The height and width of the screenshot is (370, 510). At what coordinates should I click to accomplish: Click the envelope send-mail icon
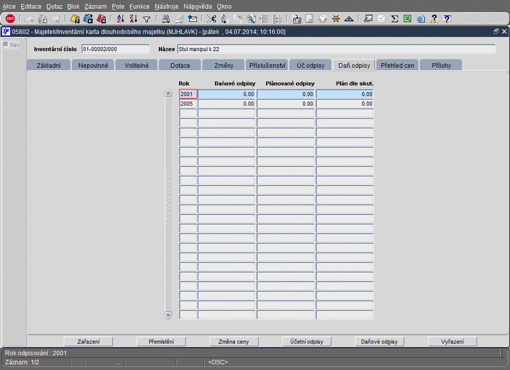pyautogui.click(x=193, y=19)
